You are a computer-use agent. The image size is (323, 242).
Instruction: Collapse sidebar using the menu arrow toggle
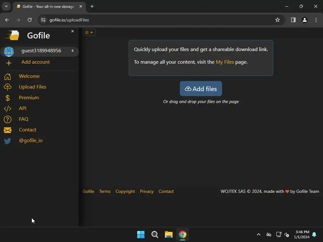[x=89, y=32]
